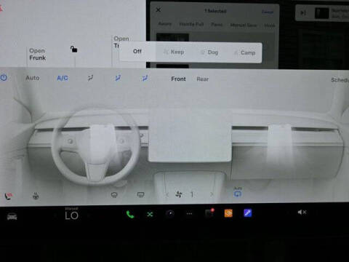This screenshot has width=349, height=262.
Task: Raise temperature with arrow right of LO
Action: point(89,215)
